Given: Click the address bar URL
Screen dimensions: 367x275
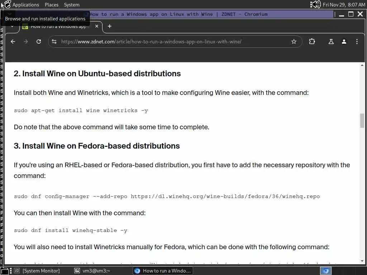Looking at the screenshot, I should [x=151, y=42].
